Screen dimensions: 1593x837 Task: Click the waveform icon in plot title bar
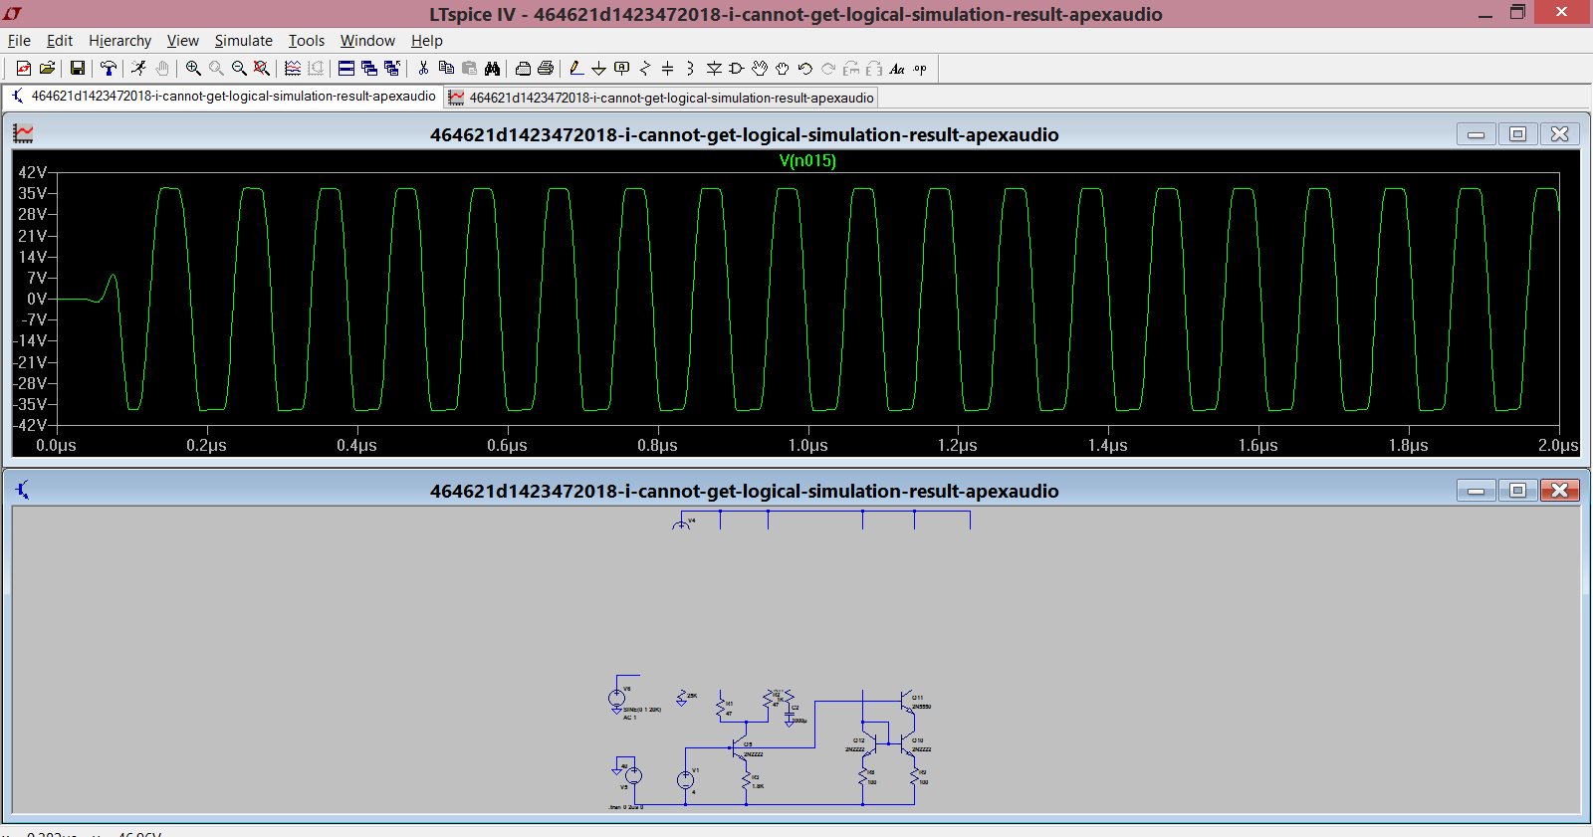(x=23, y=133)
